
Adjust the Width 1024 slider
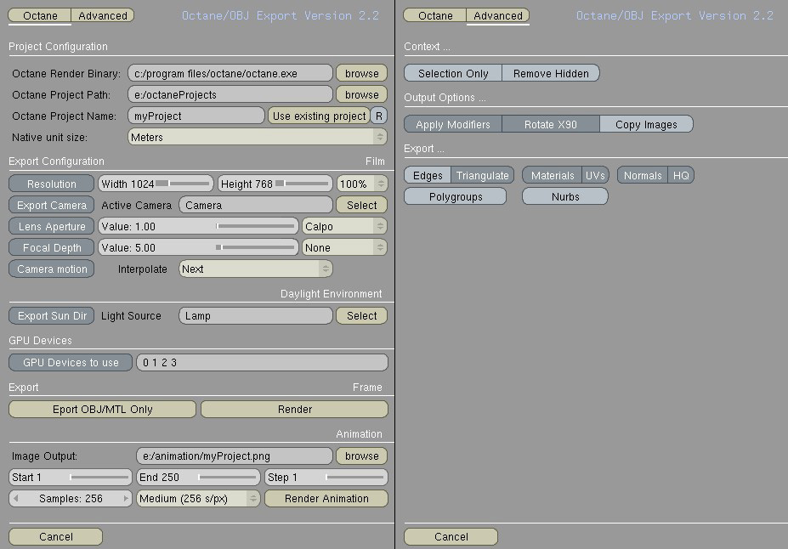156,184
